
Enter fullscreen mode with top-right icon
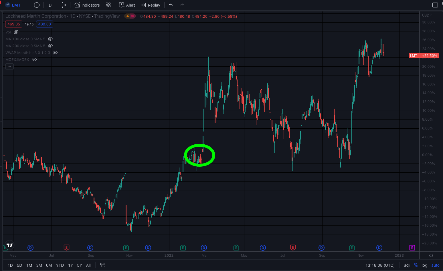[x=435, y=5]
